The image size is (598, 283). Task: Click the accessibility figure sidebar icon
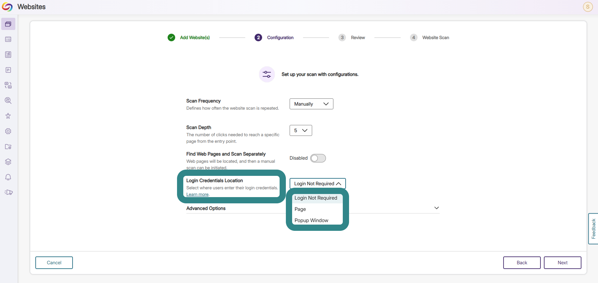(8, 116)
